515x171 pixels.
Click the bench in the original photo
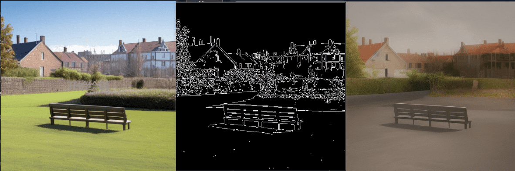coord(90,116)
